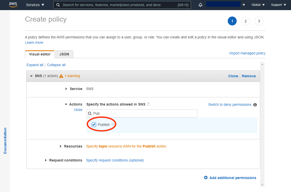
Task: Focus the AWS top search field
Action: [x=122, y=5]
